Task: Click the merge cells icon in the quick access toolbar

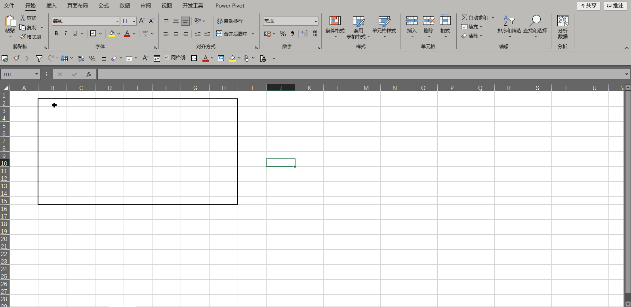Action: coord(221,58)
